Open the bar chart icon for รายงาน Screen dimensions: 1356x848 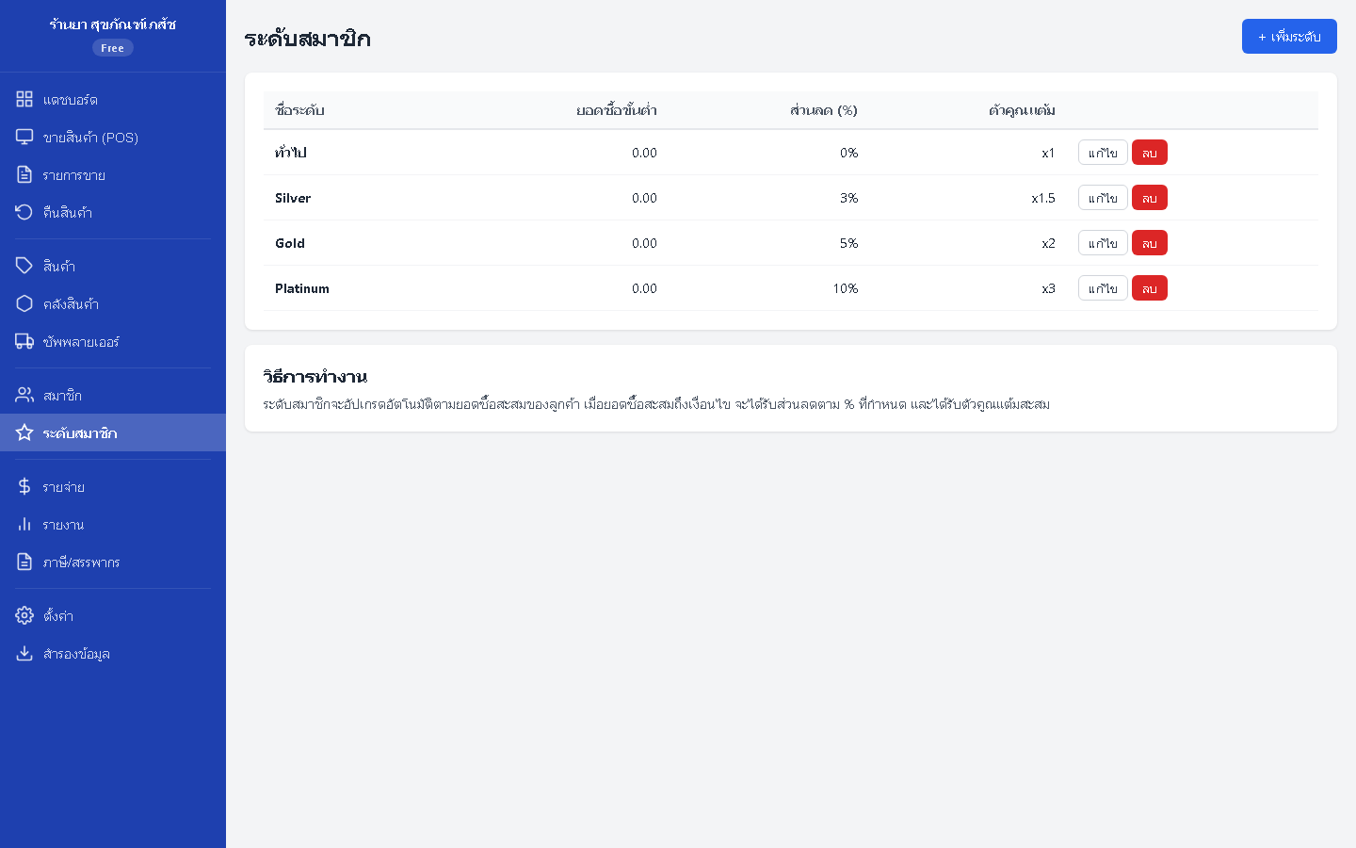tap(24, 524)
